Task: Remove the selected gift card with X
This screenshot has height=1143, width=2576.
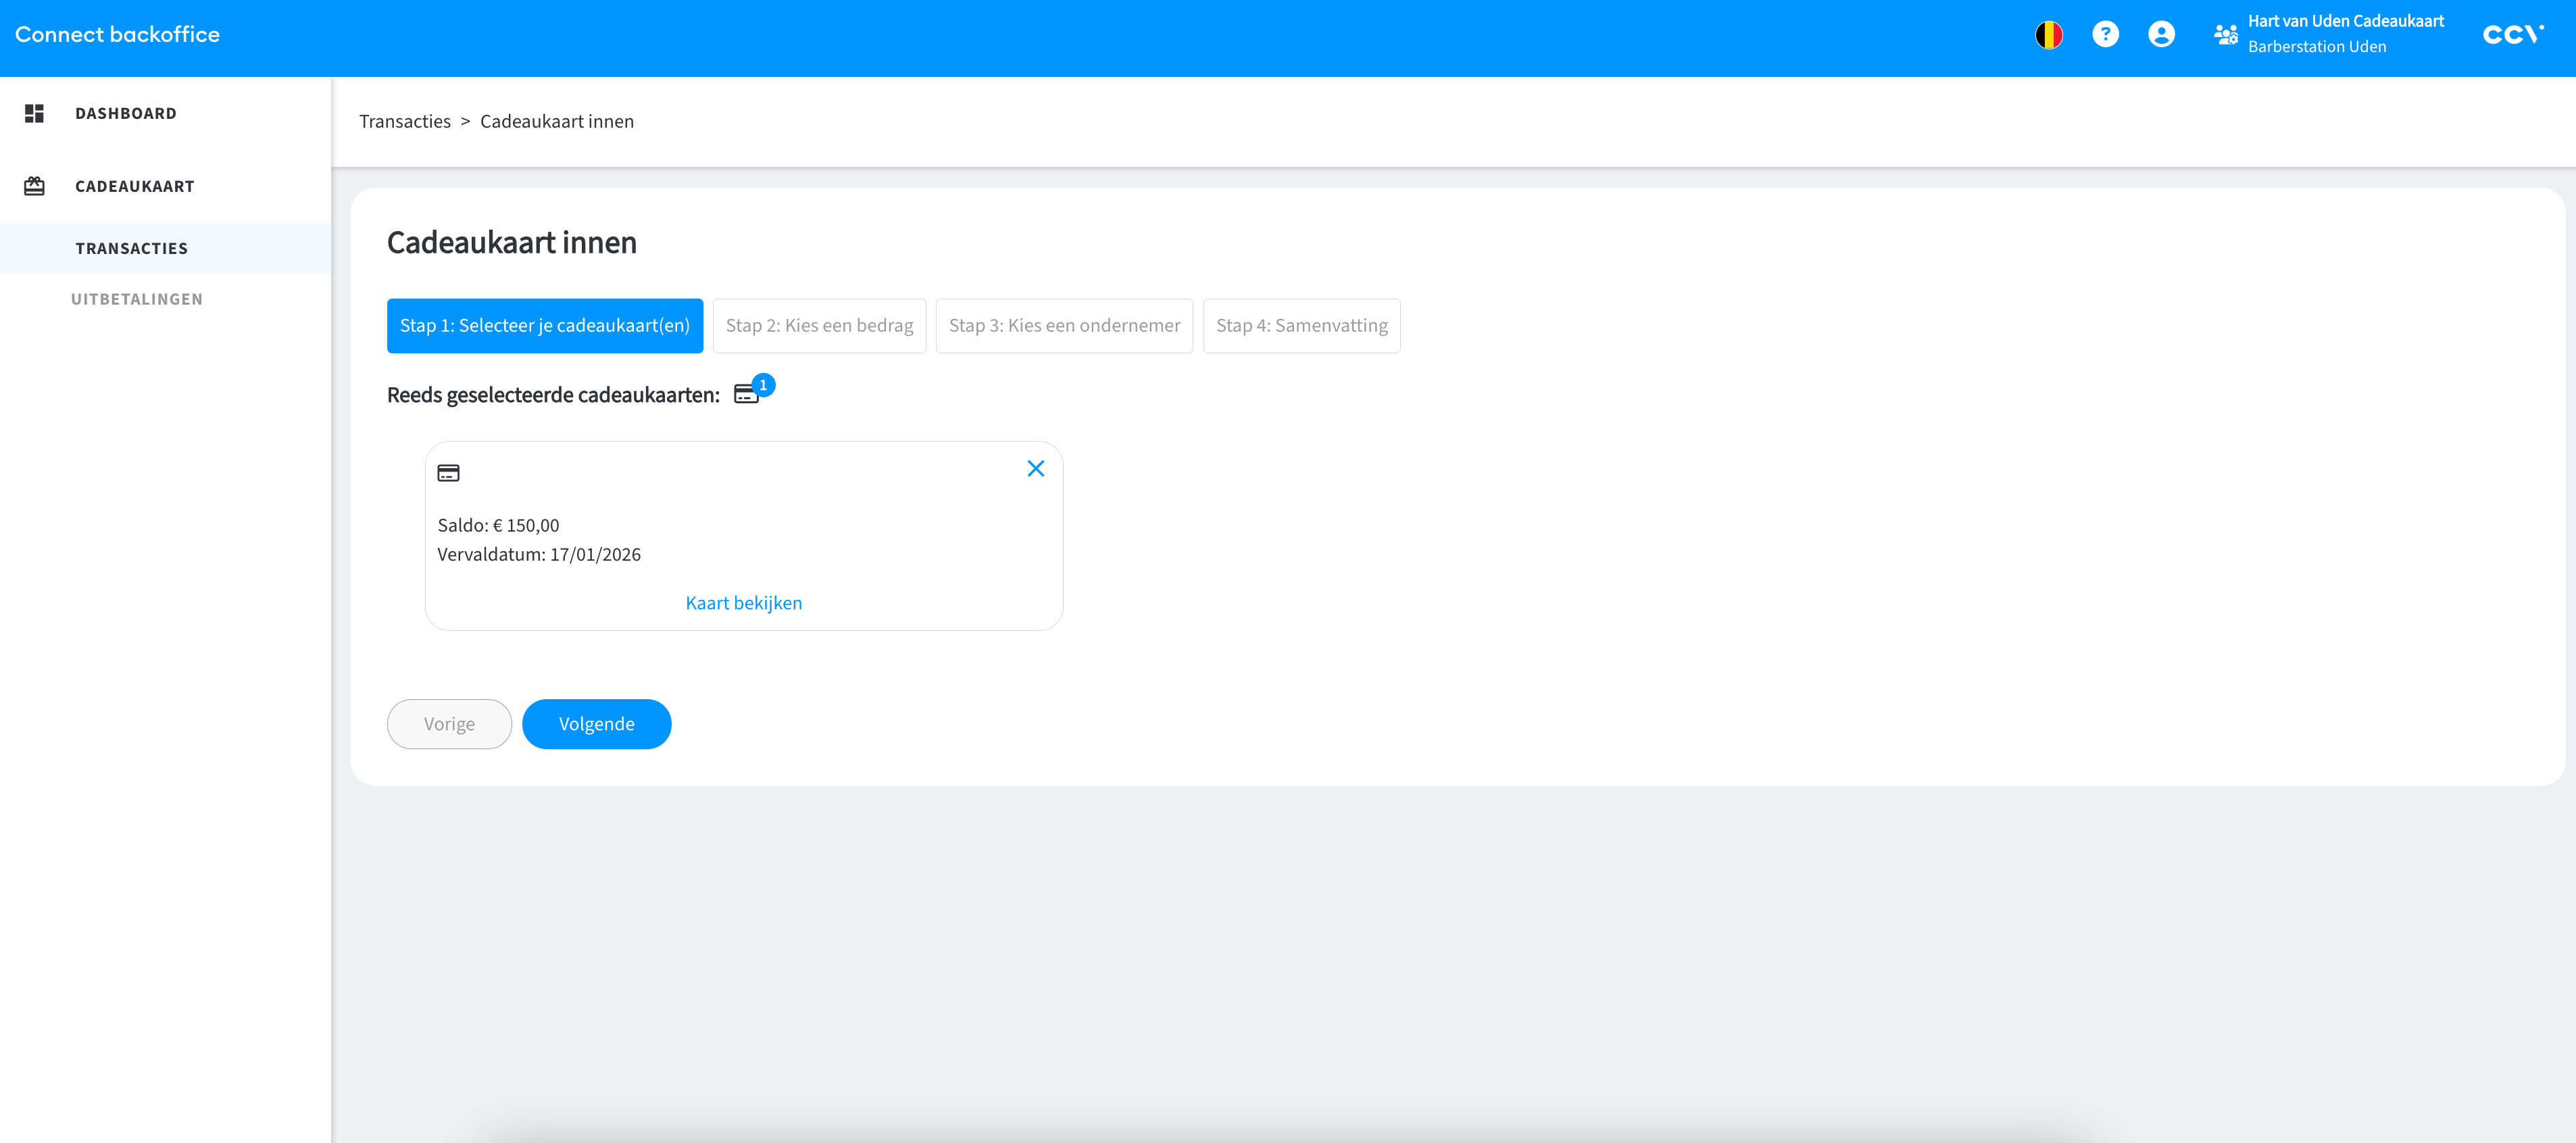Action: [x=1036, y=469]
